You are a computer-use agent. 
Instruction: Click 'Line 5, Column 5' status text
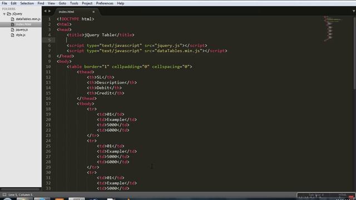(21, 195)
